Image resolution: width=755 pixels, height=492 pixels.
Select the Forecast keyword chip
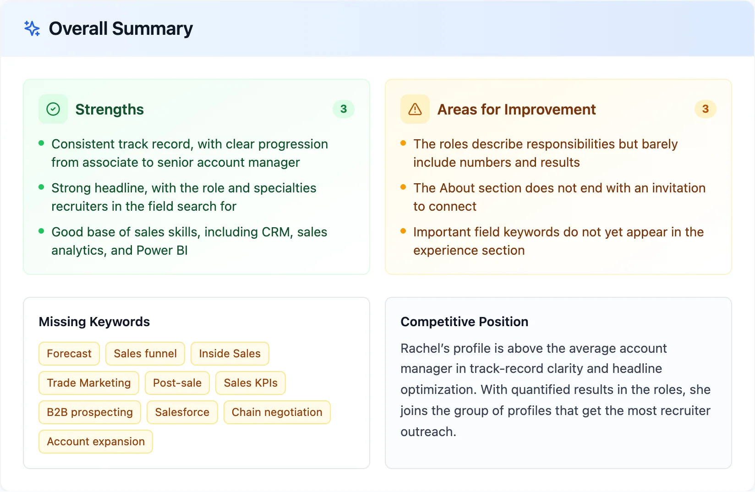pyautogui.click(x=69, y=354)
